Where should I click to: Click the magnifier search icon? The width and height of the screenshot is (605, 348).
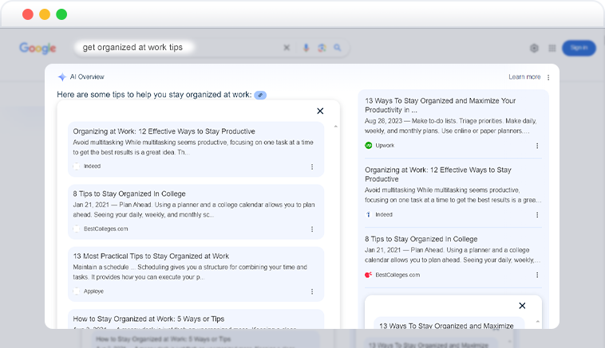pyautogui.click(x=338, y=48)
